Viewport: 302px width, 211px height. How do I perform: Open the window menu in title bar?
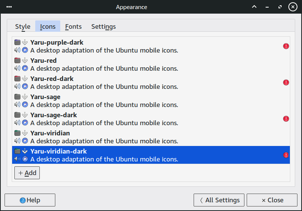pos(9,7)
